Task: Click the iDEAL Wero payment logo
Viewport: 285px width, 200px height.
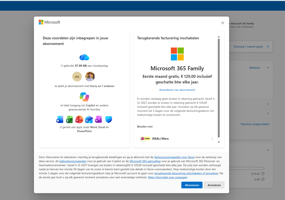Action: (145, 139)
